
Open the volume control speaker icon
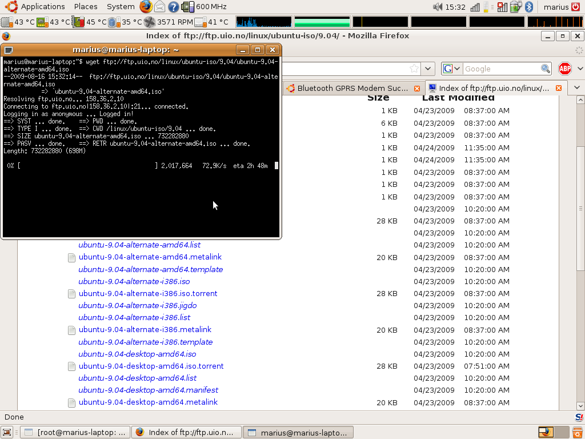[438, 7]
